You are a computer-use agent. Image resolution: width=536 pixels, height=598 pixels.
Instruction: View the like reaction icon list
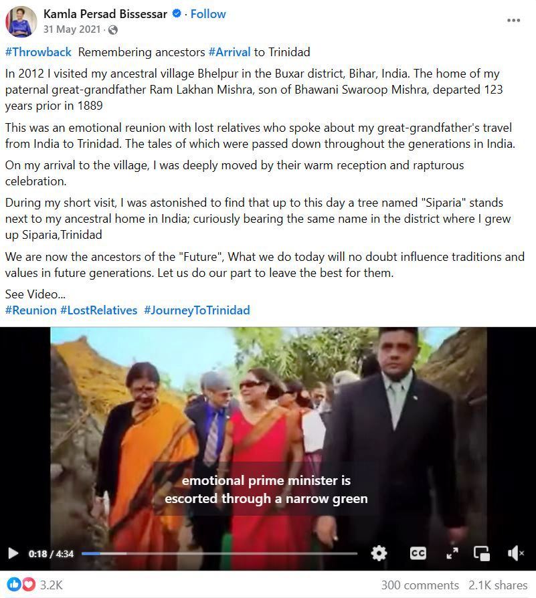coord(21,585)
